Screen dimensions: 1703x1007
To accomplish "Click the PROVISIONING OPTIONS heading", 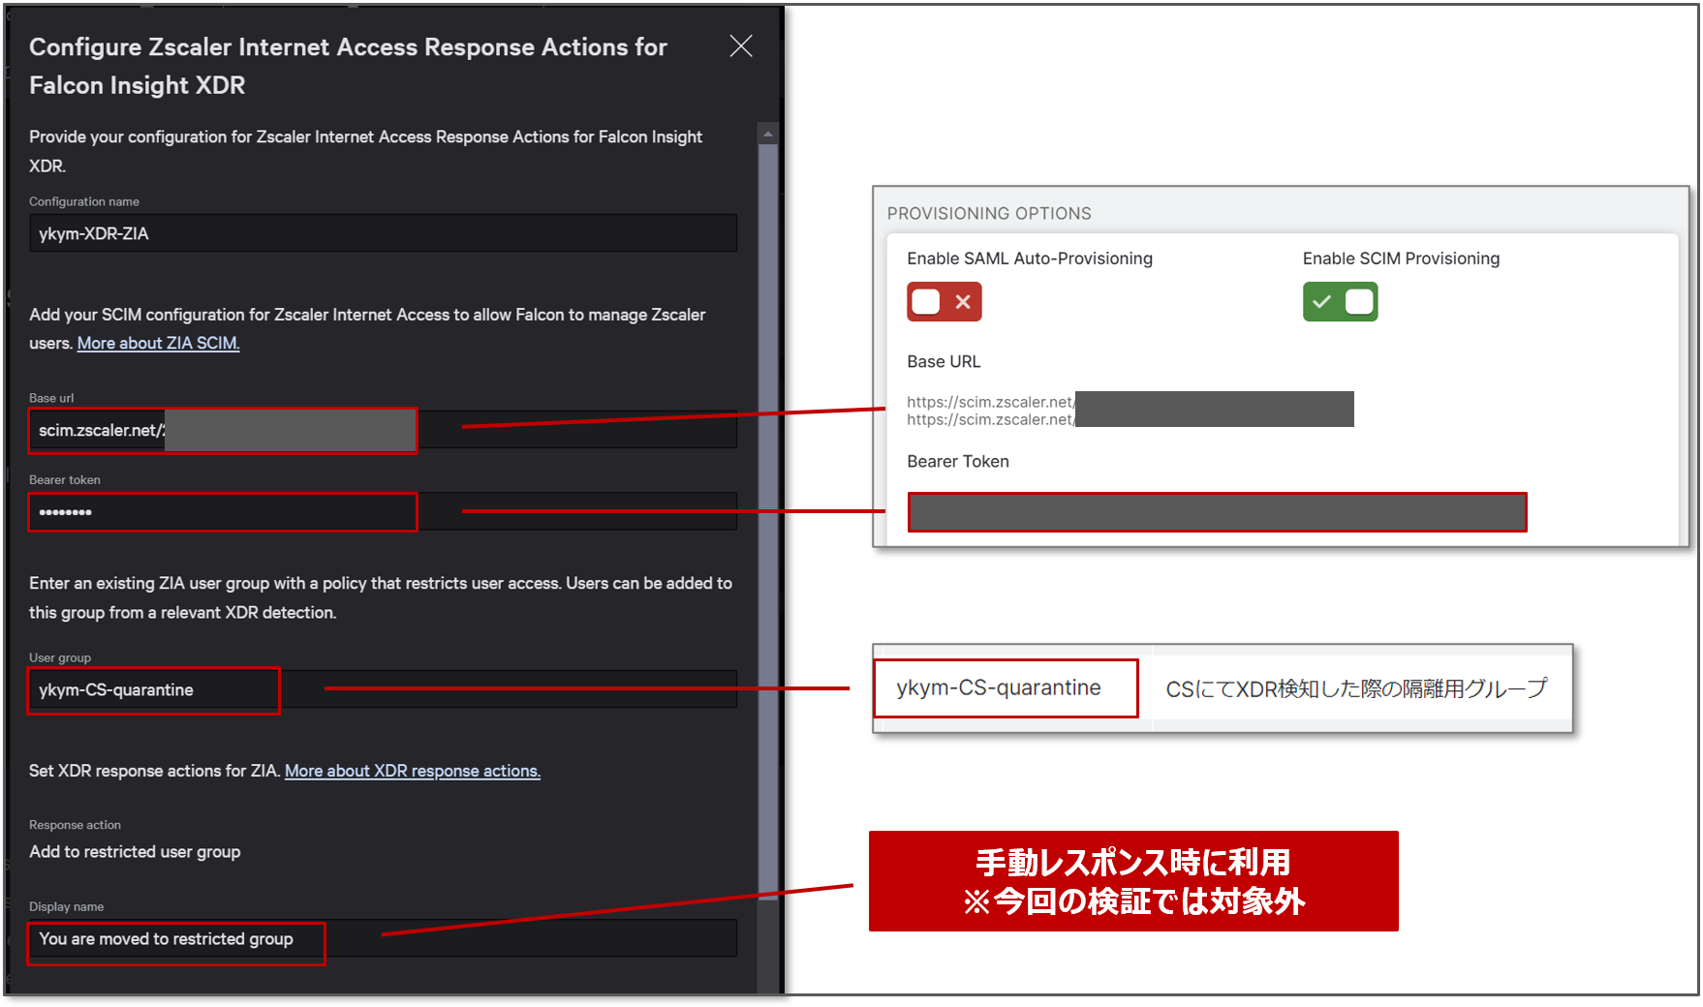I will click(x=989, y=213).
